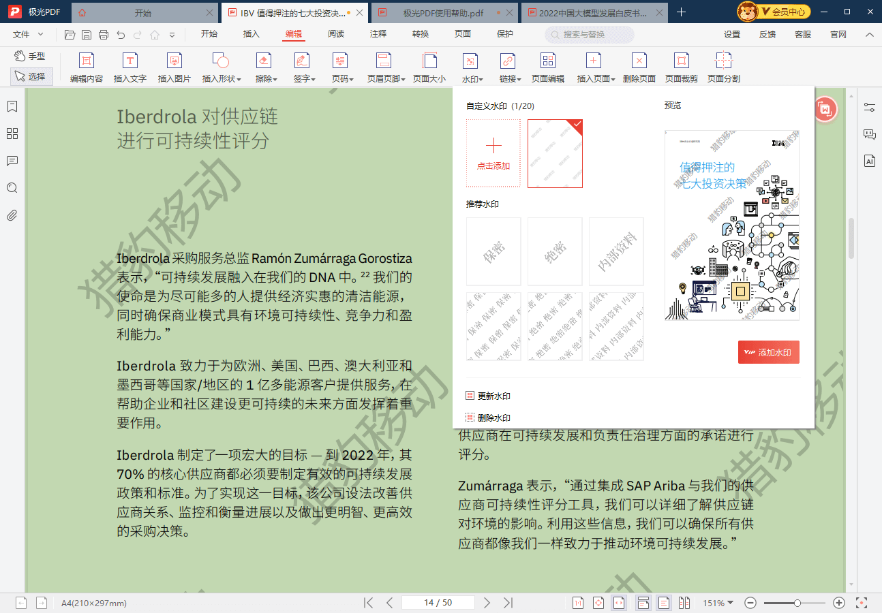
Task: Activate the 手型 hand tool
Action: coord(31,56)
